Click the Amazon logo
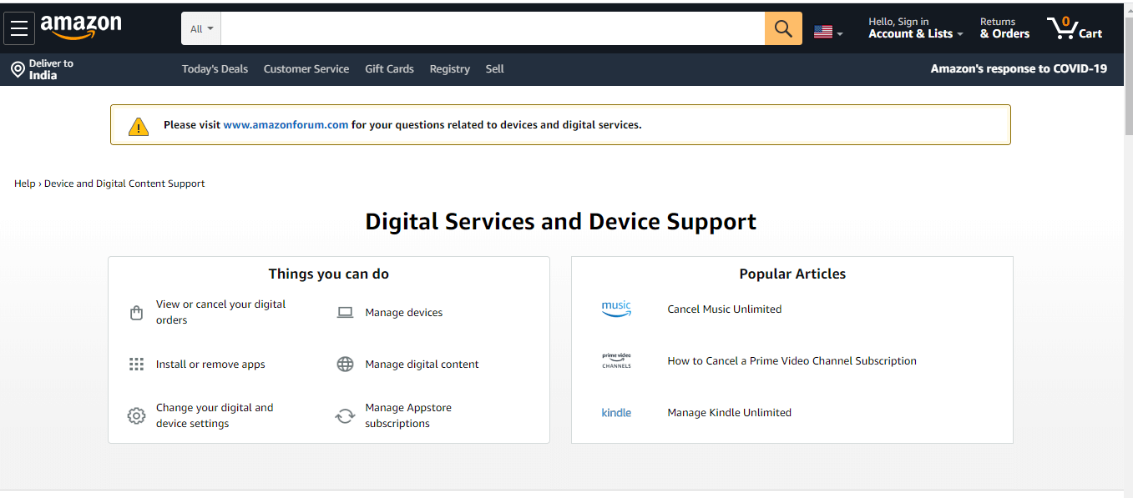 tap(81, 28)
